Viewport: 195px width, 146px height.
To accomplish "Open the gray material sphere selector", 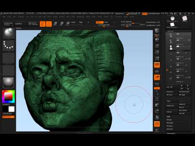I will tap(9, 82).
